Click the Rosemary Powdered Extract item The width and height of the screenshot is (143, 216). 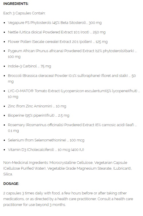(x=72, y=128)
